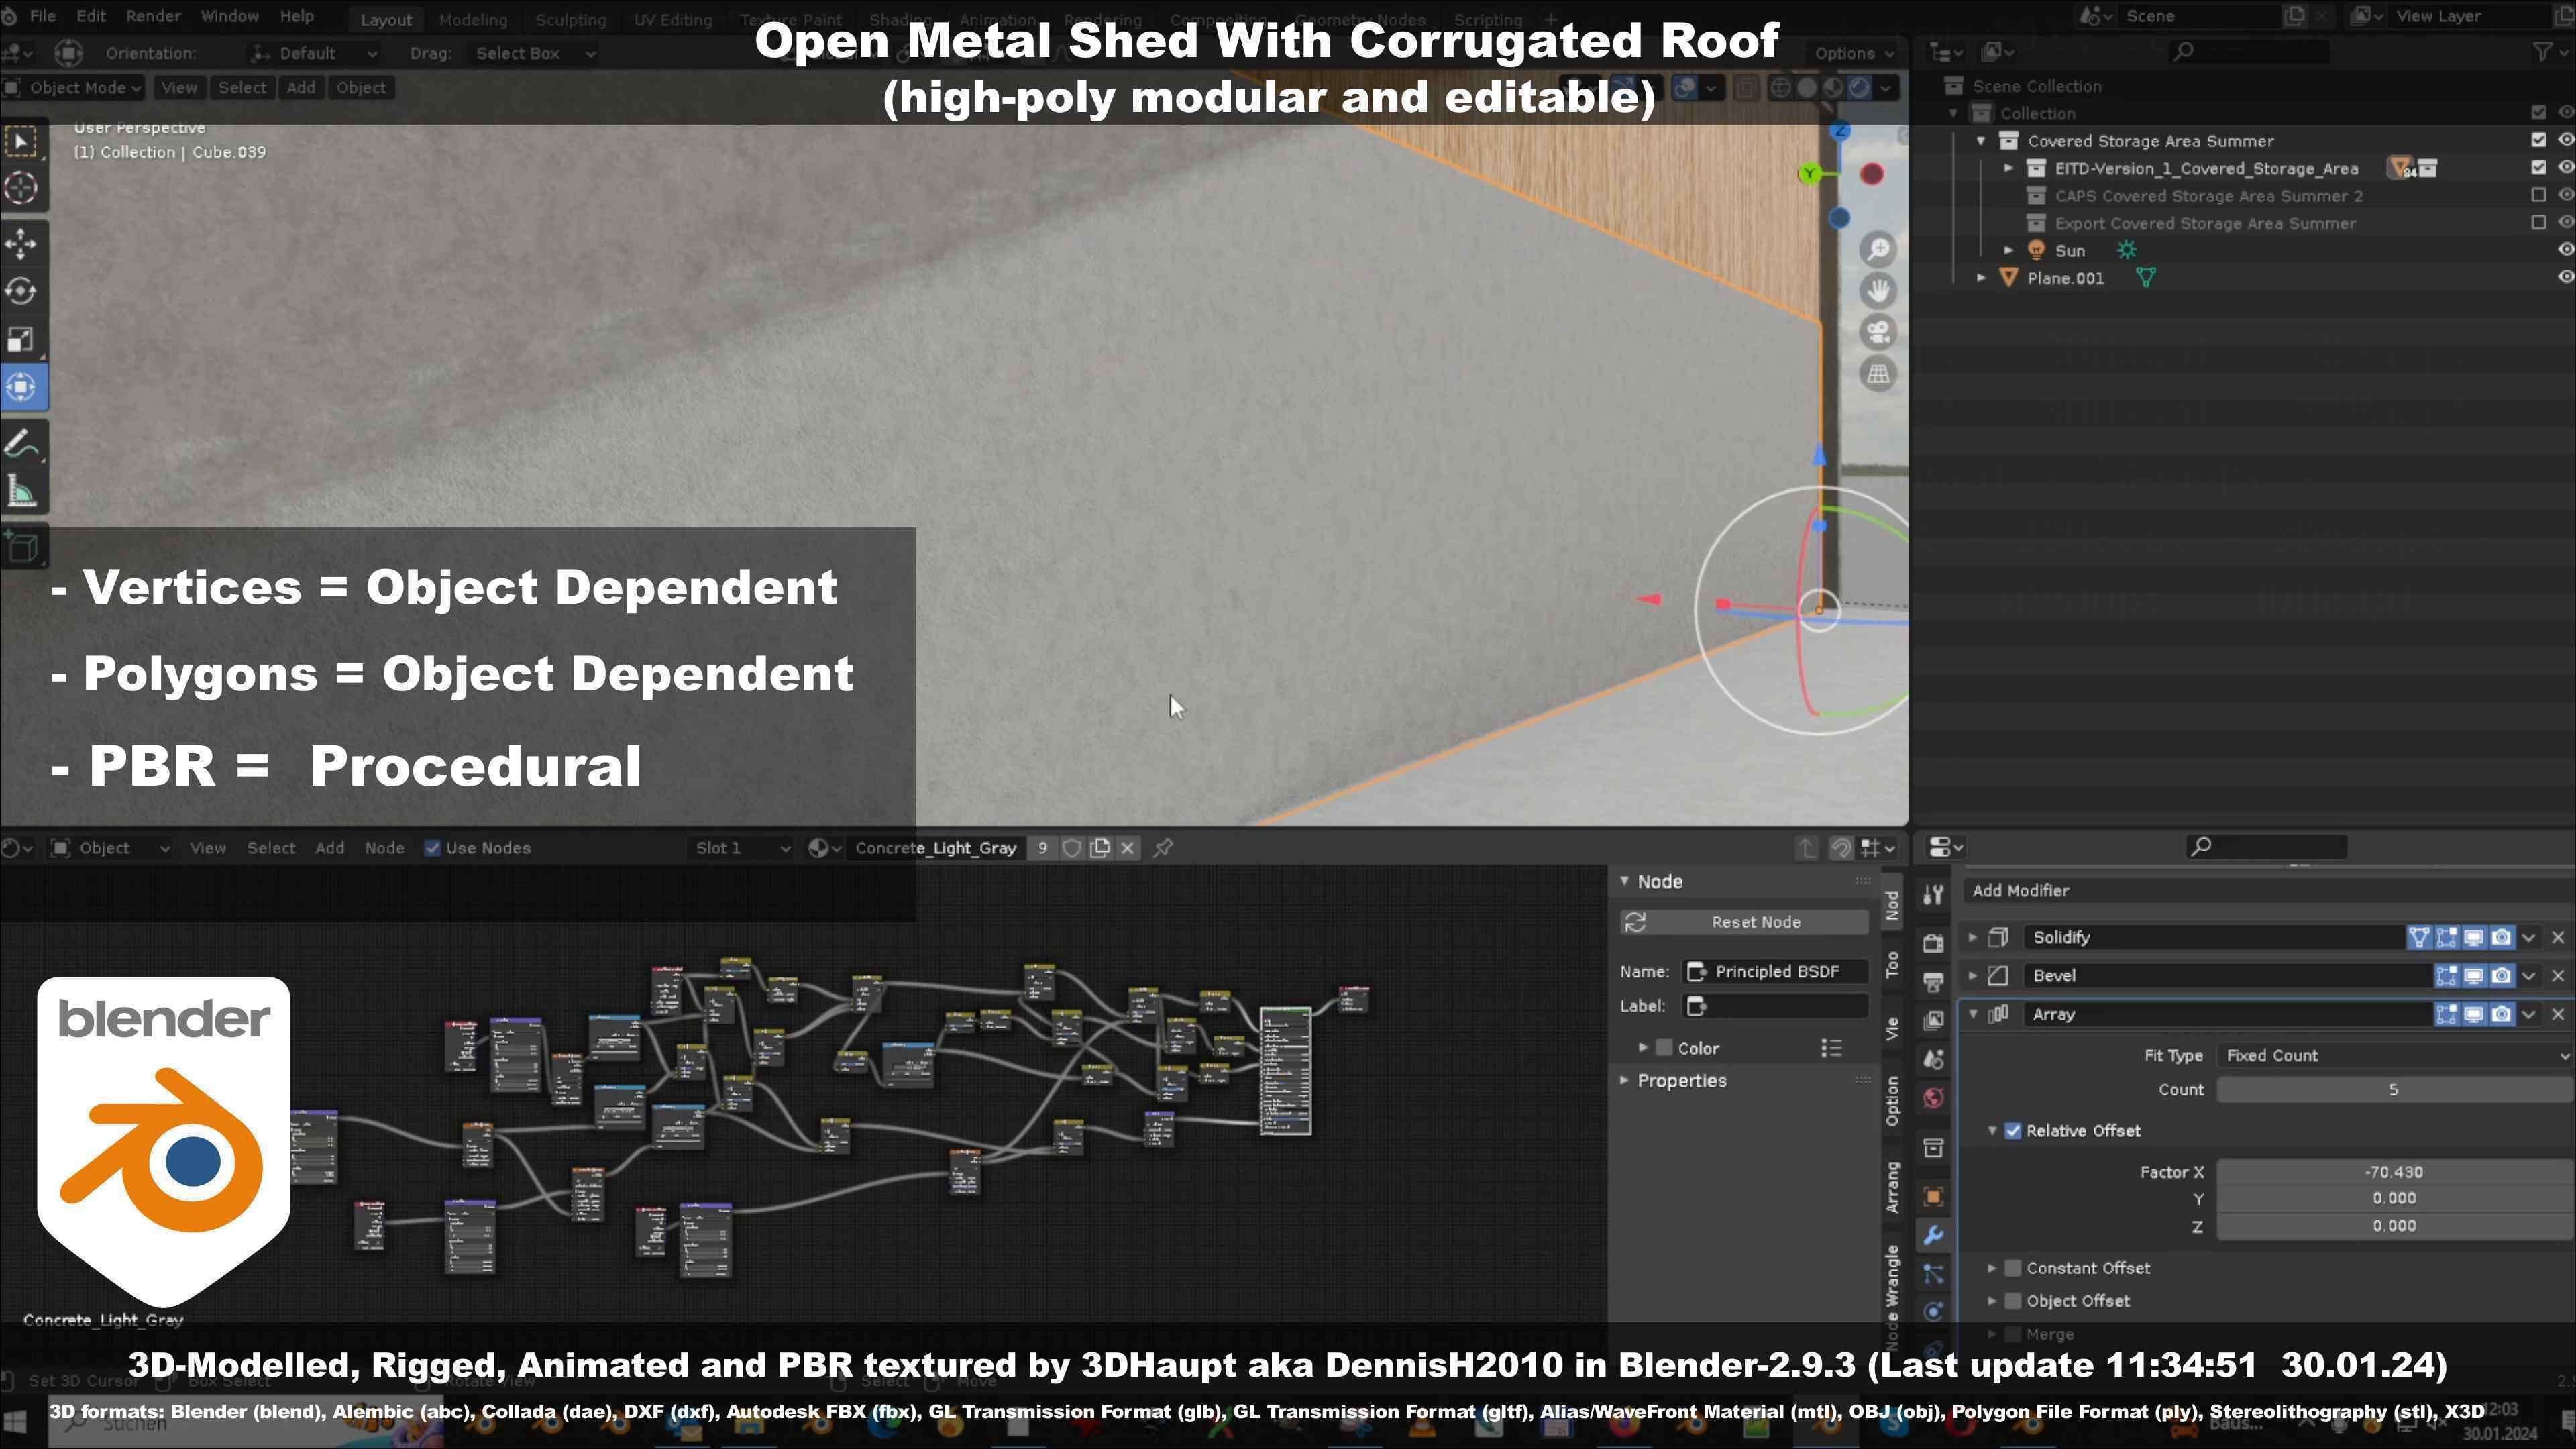Open the Object Mode dropdown
The image size is (2576, 1449).
pos(73,88)
